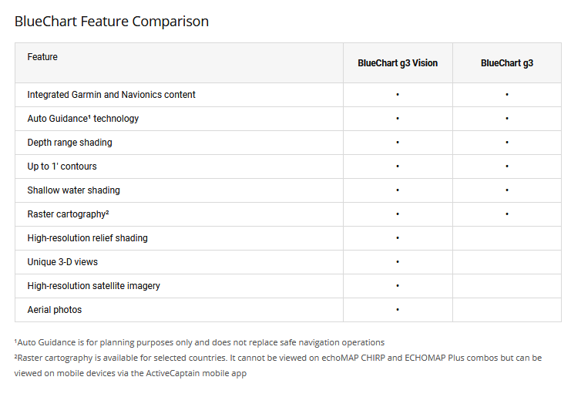This screenshot has width=571, height=397.
Task: Click the "BlueChart Feature Comparison" heading
Action: coord(112,22)
